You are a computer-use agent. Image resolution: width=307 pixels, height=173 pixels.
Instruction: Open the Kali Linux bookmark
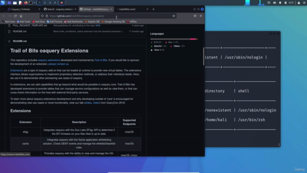[9, 22]
